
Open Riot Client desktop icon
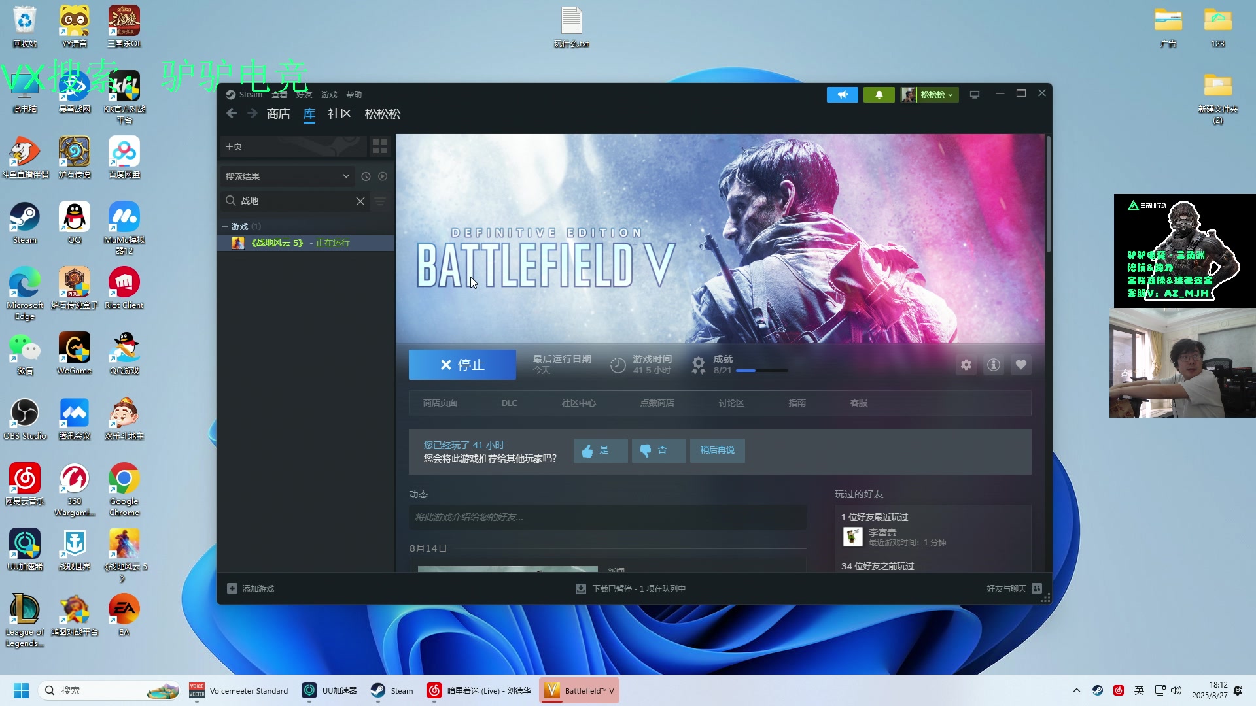pos(124,288)
